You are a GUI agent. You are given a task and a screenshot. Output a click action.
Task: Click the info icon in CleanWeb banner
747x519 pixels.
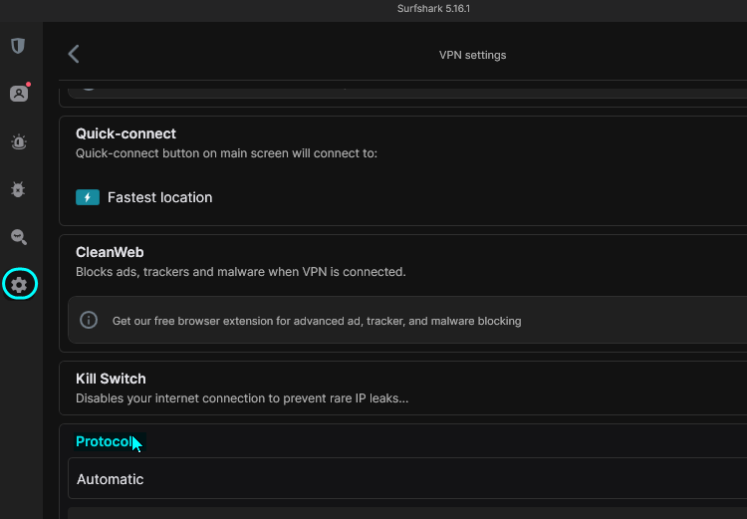coord(89,320)
